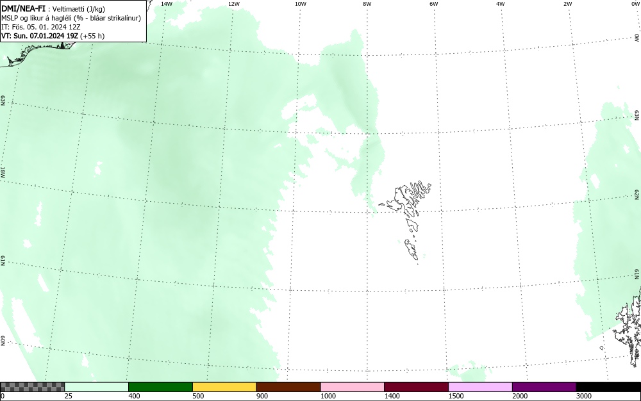Click the legend value '25'

[x=69, y=396]
